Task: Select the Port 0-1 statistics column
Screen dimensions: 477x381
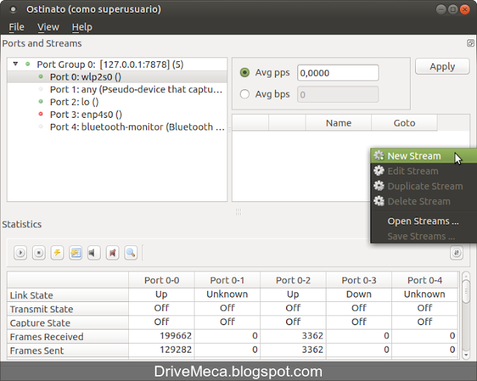Action: point(227,280)
